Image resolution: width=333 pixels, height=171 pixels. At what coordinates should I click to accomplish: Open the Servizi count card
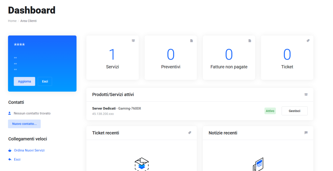(x=113, y=58)
